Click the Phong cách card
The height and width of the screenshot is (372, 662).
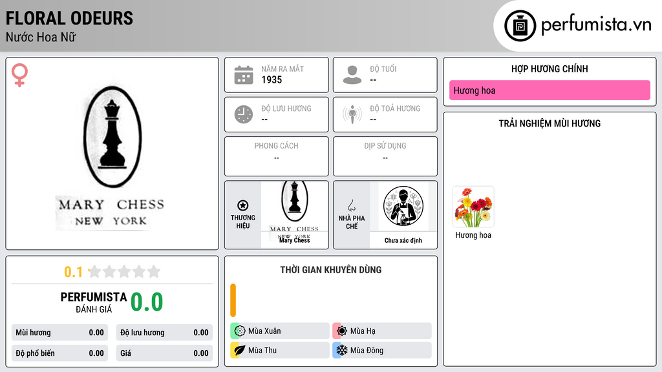tap(277, 156)
